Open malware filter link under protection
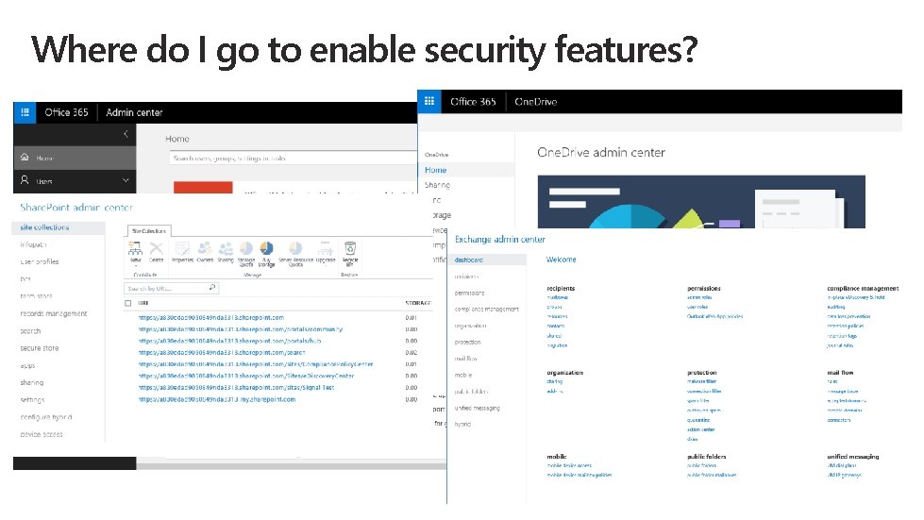 (x=702, y=381)
